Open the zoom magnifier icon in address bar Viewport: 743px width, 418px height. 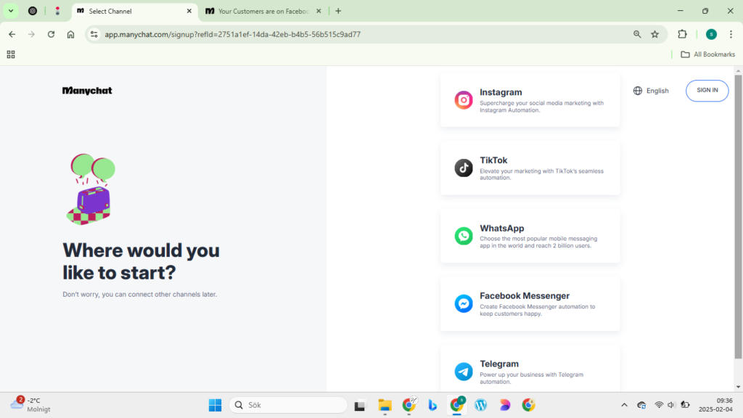(x=637, y=34)
